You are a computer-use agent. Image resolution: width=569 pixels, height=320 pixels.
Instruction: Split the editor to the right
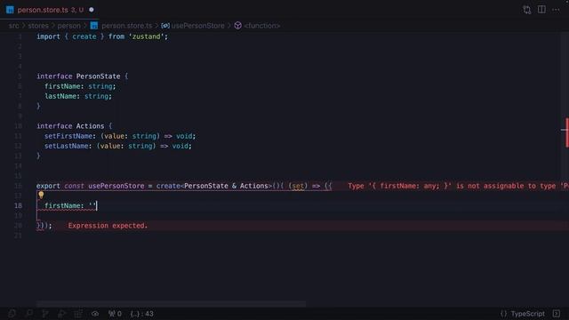coord(541,10)
